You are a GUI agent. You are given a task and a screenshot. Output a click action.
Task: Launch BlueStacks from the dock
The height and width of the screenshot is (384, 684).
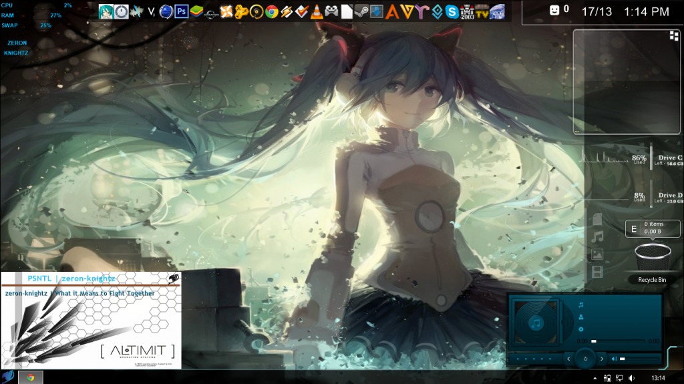pyautogui.click(x=196, y=12)
